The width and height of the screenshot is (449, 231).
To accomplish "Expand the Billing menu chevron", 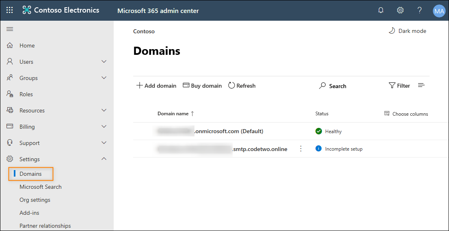I will (x=104, y=127).
